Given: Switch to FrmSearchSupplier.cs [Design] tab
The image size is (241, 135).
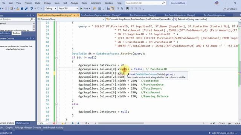Looking at the screenshot, I should (180, 15).
